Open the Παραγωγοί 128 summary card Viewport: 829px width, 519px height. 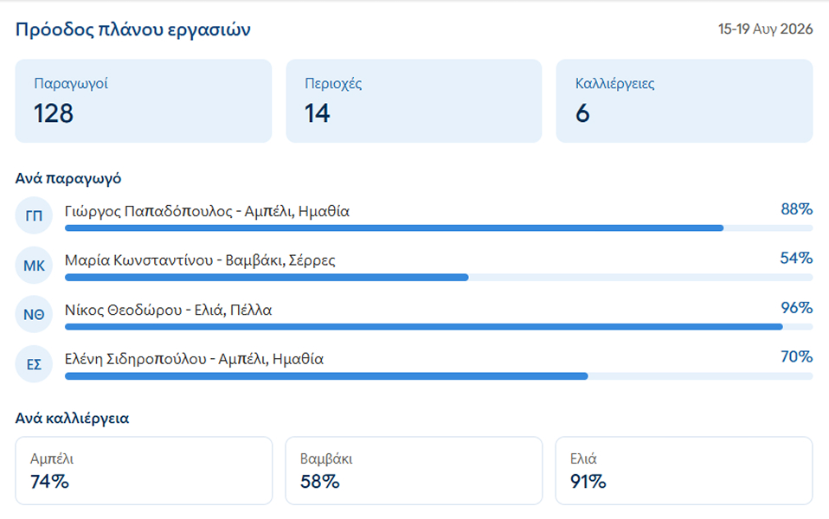click(x=144, y=101)
